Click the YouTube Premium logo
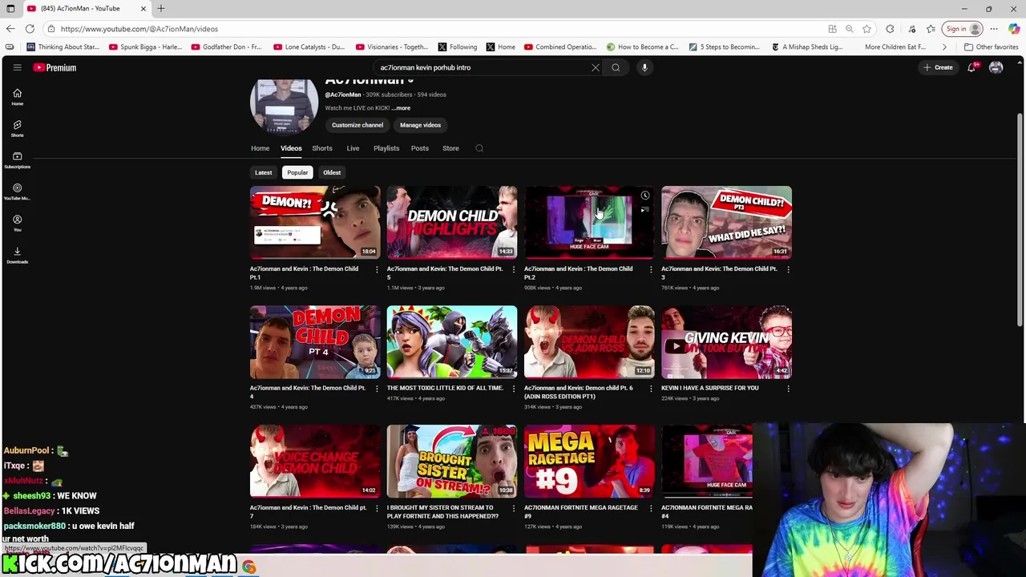The height and width of the screenshot is (577, 1026). pyautogui.click(x=55, y=67)
